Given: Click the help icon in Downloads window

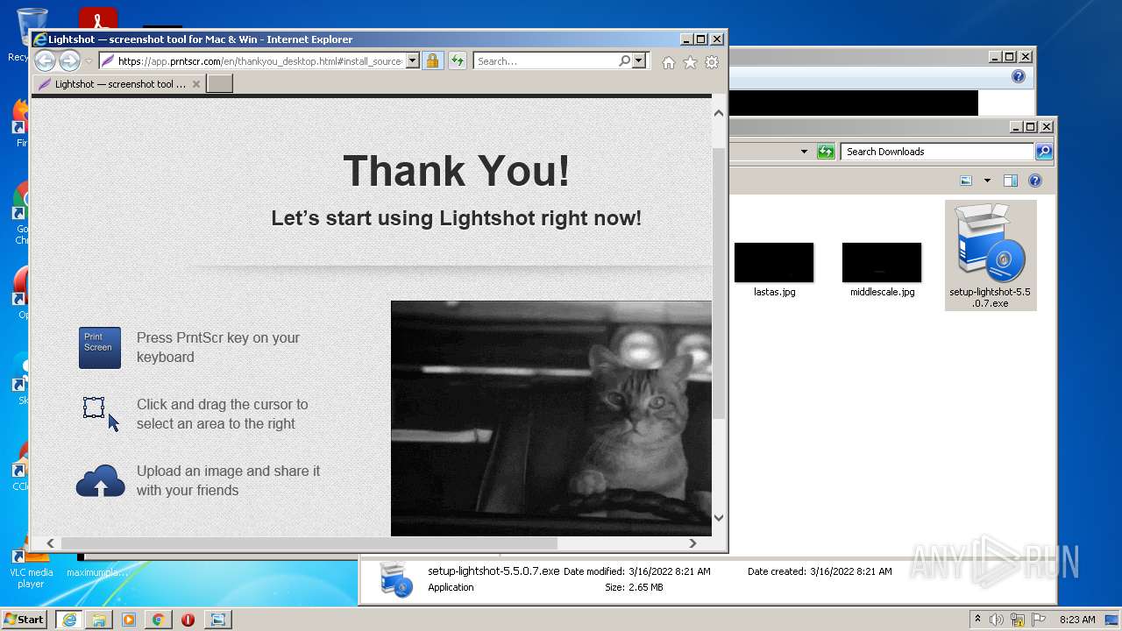Looking at the screenshot, I should click(x=1035, y=181).
